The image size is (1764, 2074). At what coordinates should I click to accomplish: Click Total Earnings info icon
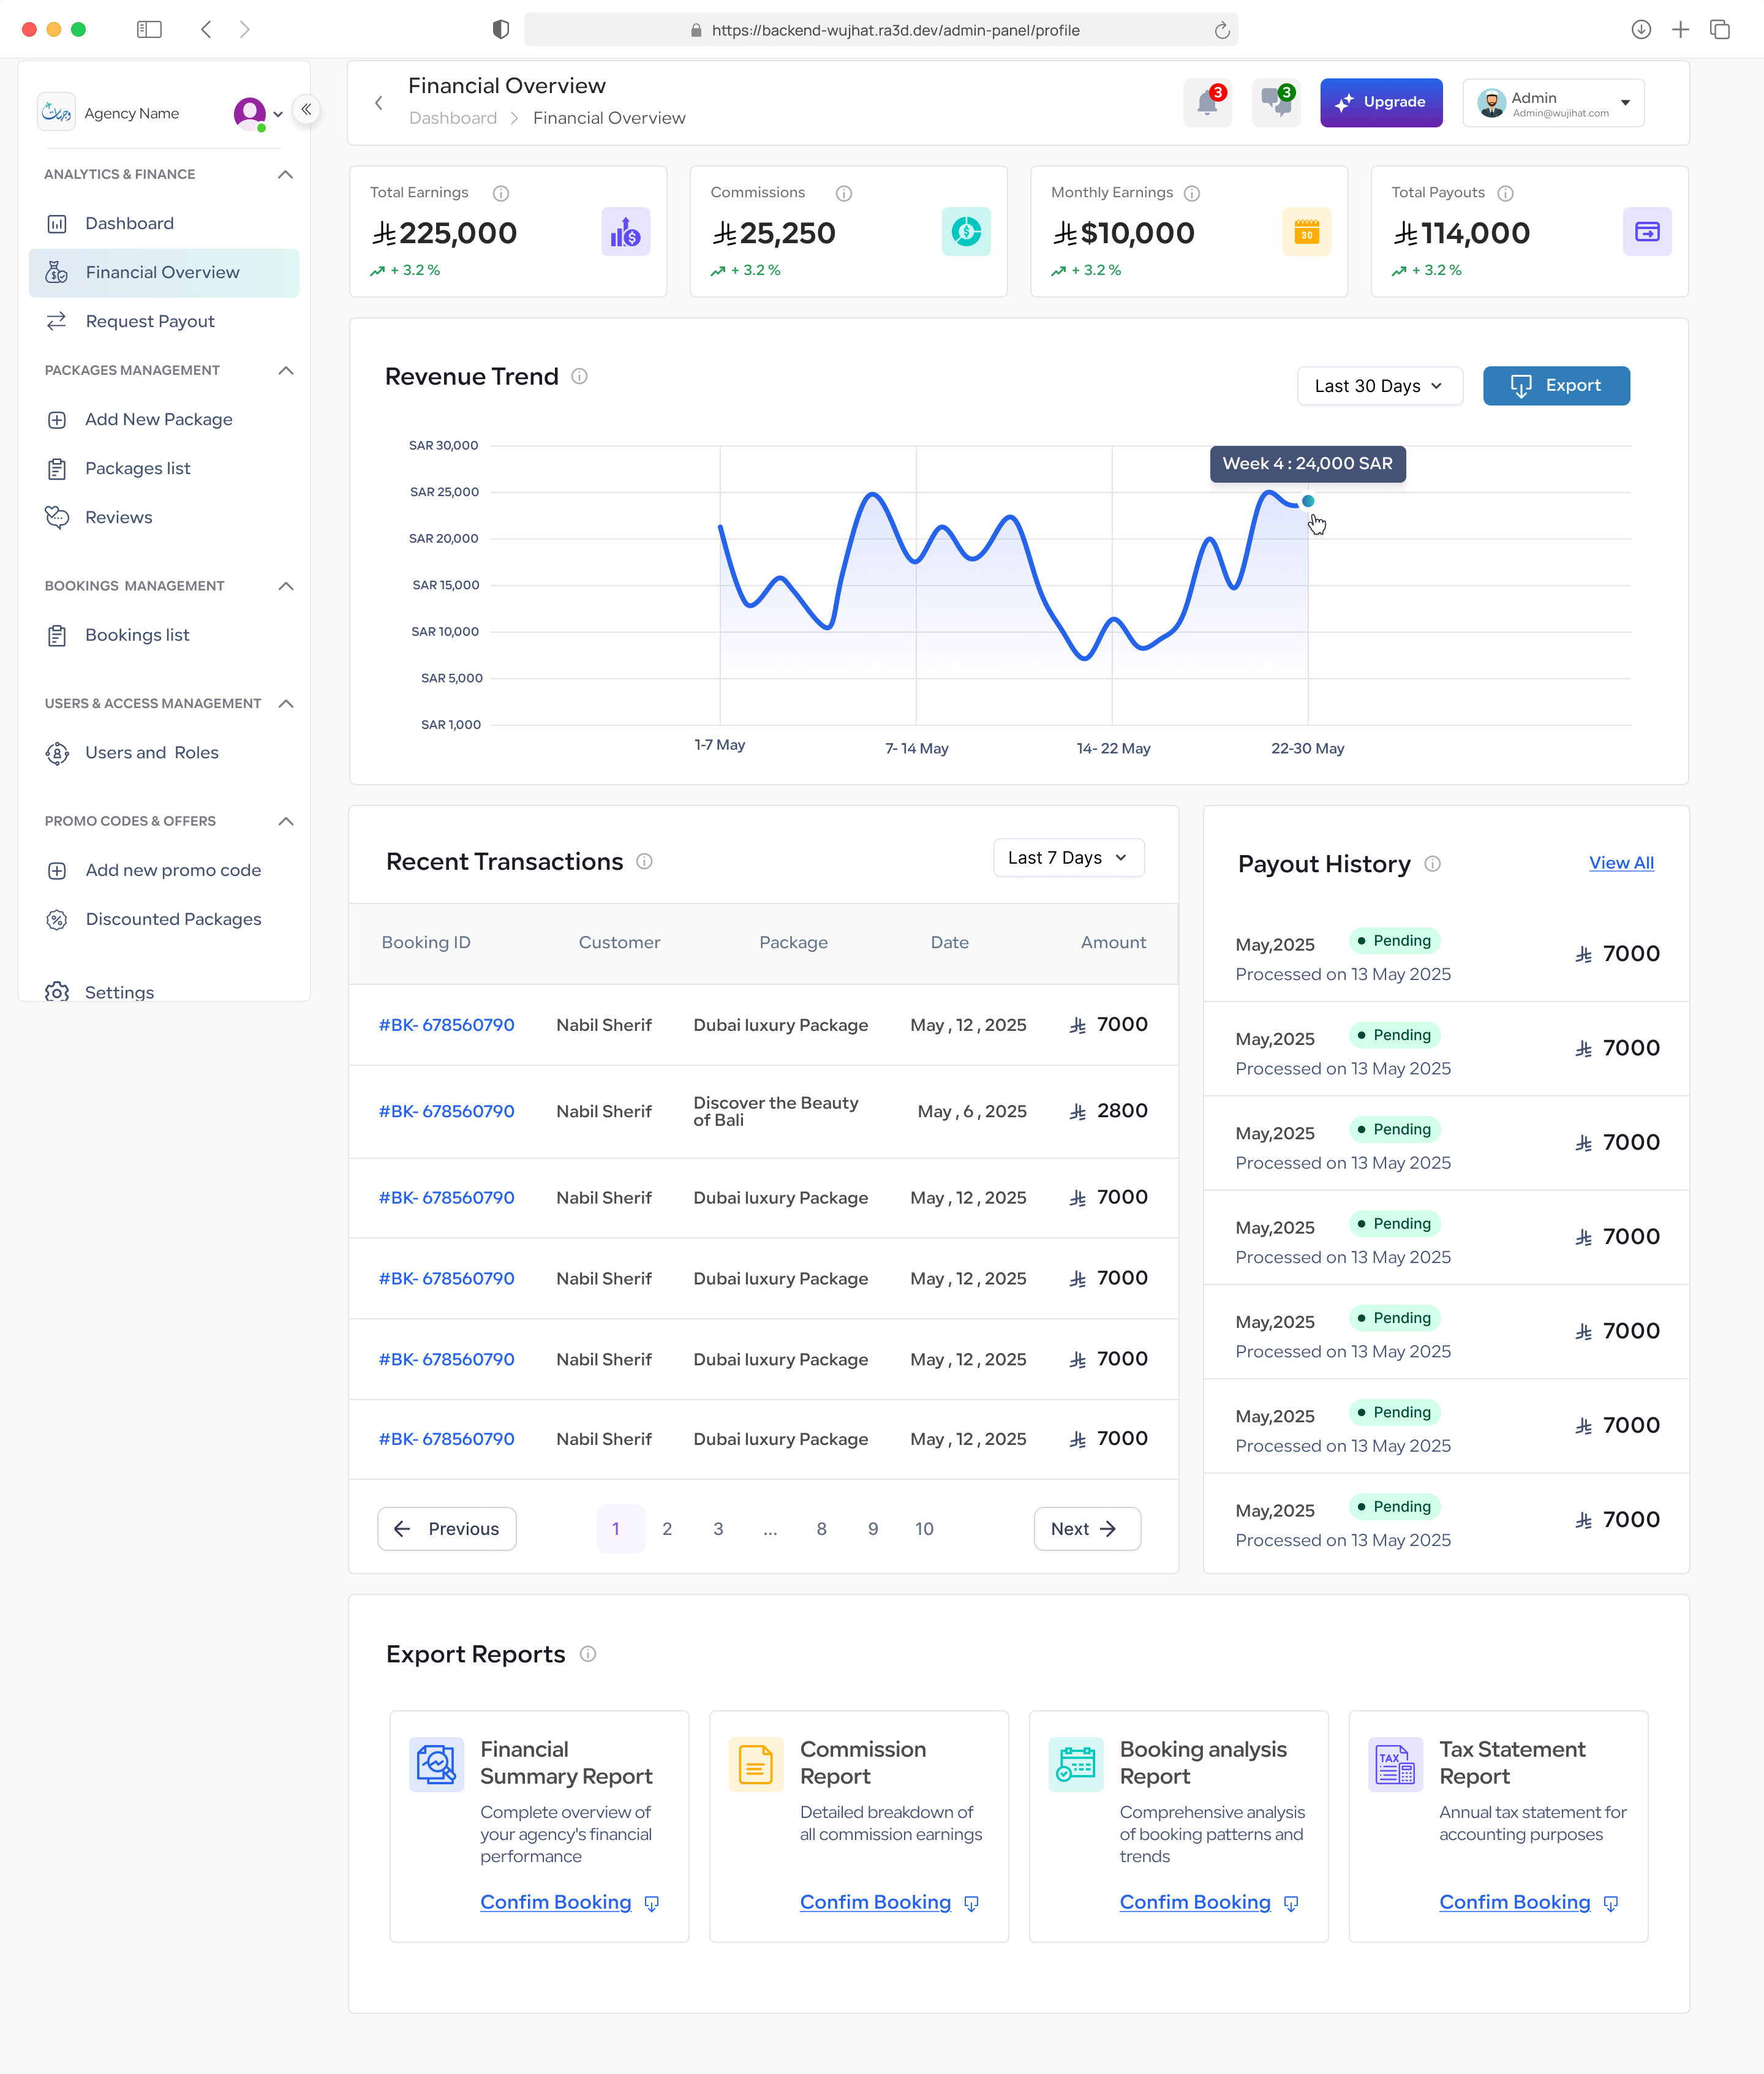501,193
